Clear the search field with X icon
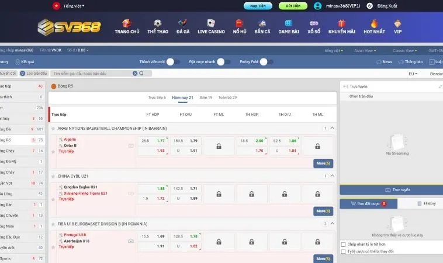443x263 pixels. (135, 74)
